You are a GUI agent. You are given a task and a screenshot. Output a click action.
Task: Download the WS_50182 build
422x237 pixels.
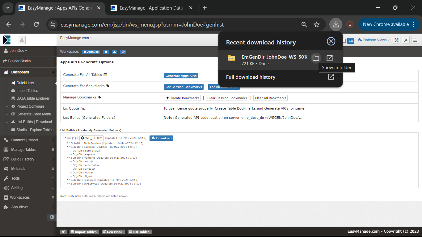pos(161,138)
